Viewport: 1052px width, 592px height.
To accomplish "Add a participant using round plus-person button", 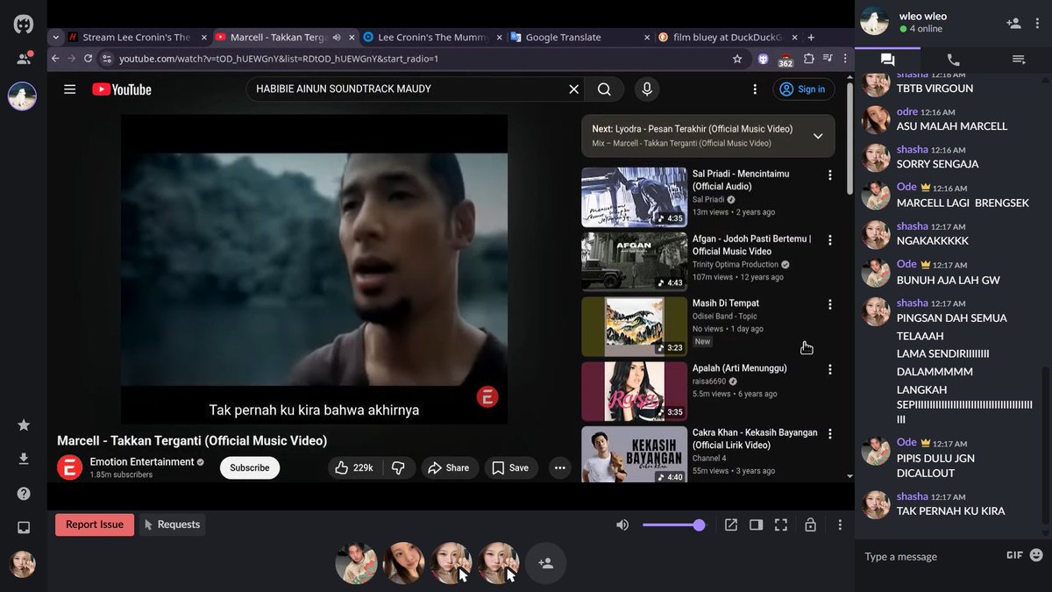I will click(545, 563).
